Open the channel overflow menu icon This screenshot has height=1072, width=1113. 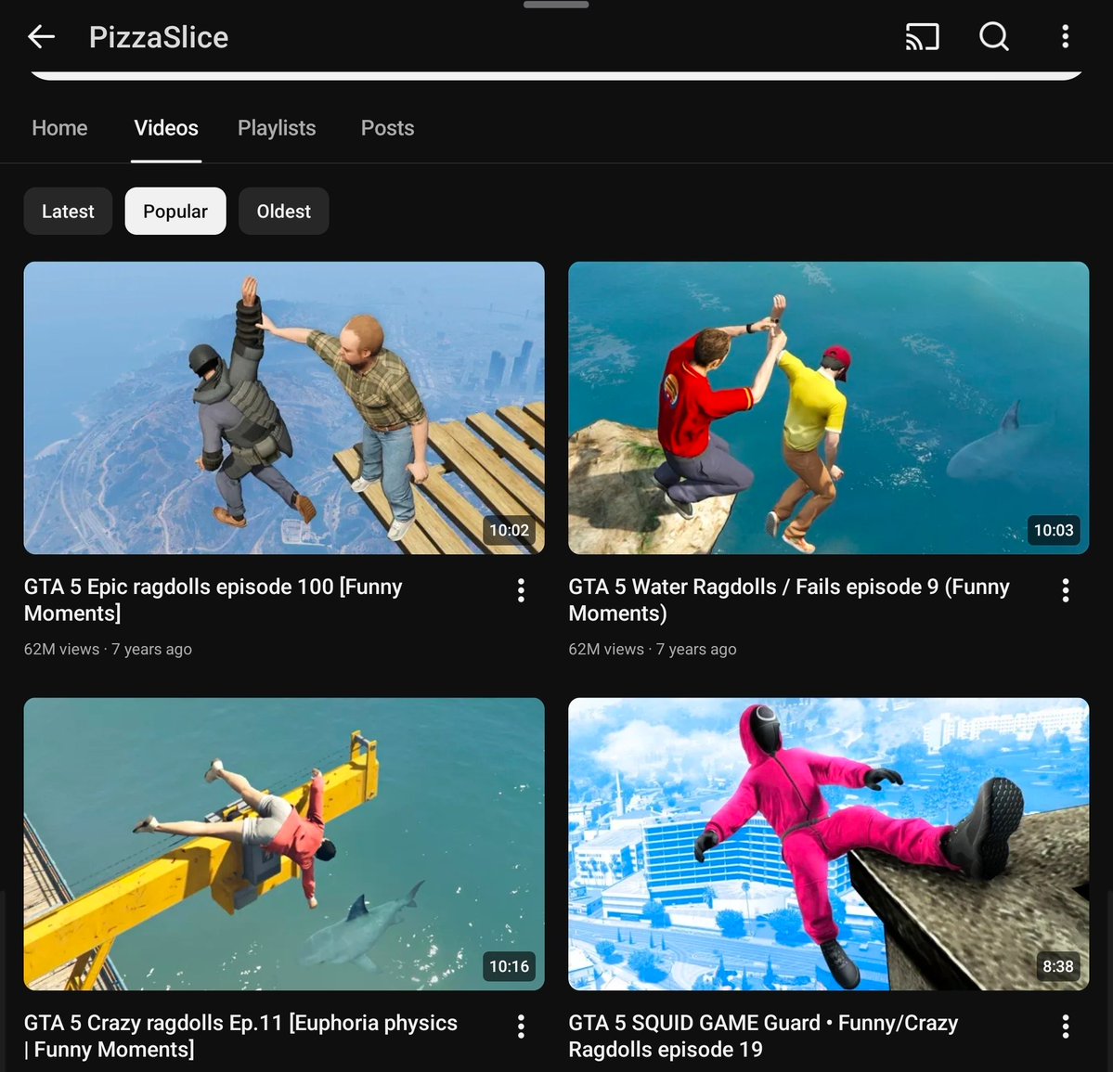[x=1065, y=36]
